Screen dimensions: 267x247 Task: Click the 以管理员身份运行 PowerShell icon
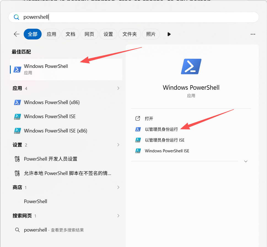(x=138, y=129)
